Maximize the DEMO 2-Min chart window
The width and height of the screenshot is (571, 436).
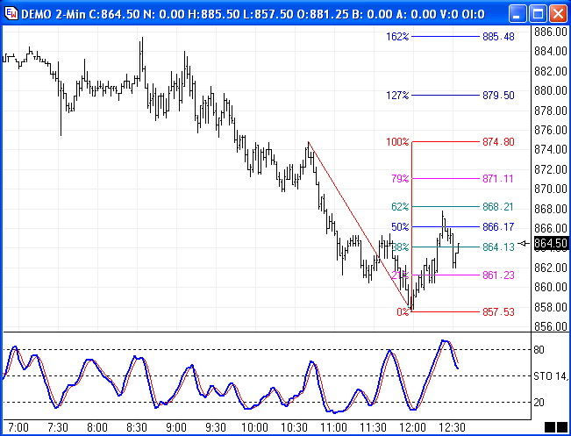click(537, 13)
